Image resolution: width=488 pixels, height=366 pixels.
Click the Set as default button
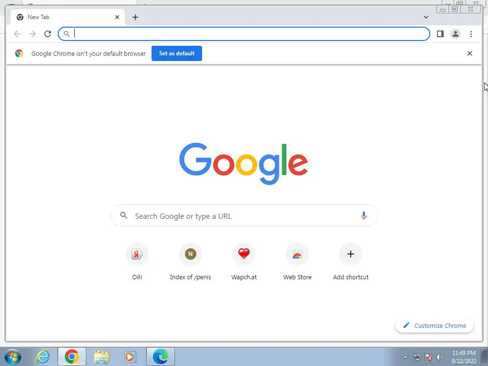tap(176, 53)
